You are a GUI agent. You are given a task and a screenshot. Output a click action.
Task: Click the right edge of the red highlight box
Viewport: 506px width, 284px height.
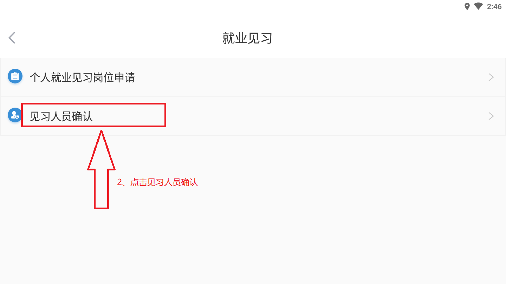(165, 115)
